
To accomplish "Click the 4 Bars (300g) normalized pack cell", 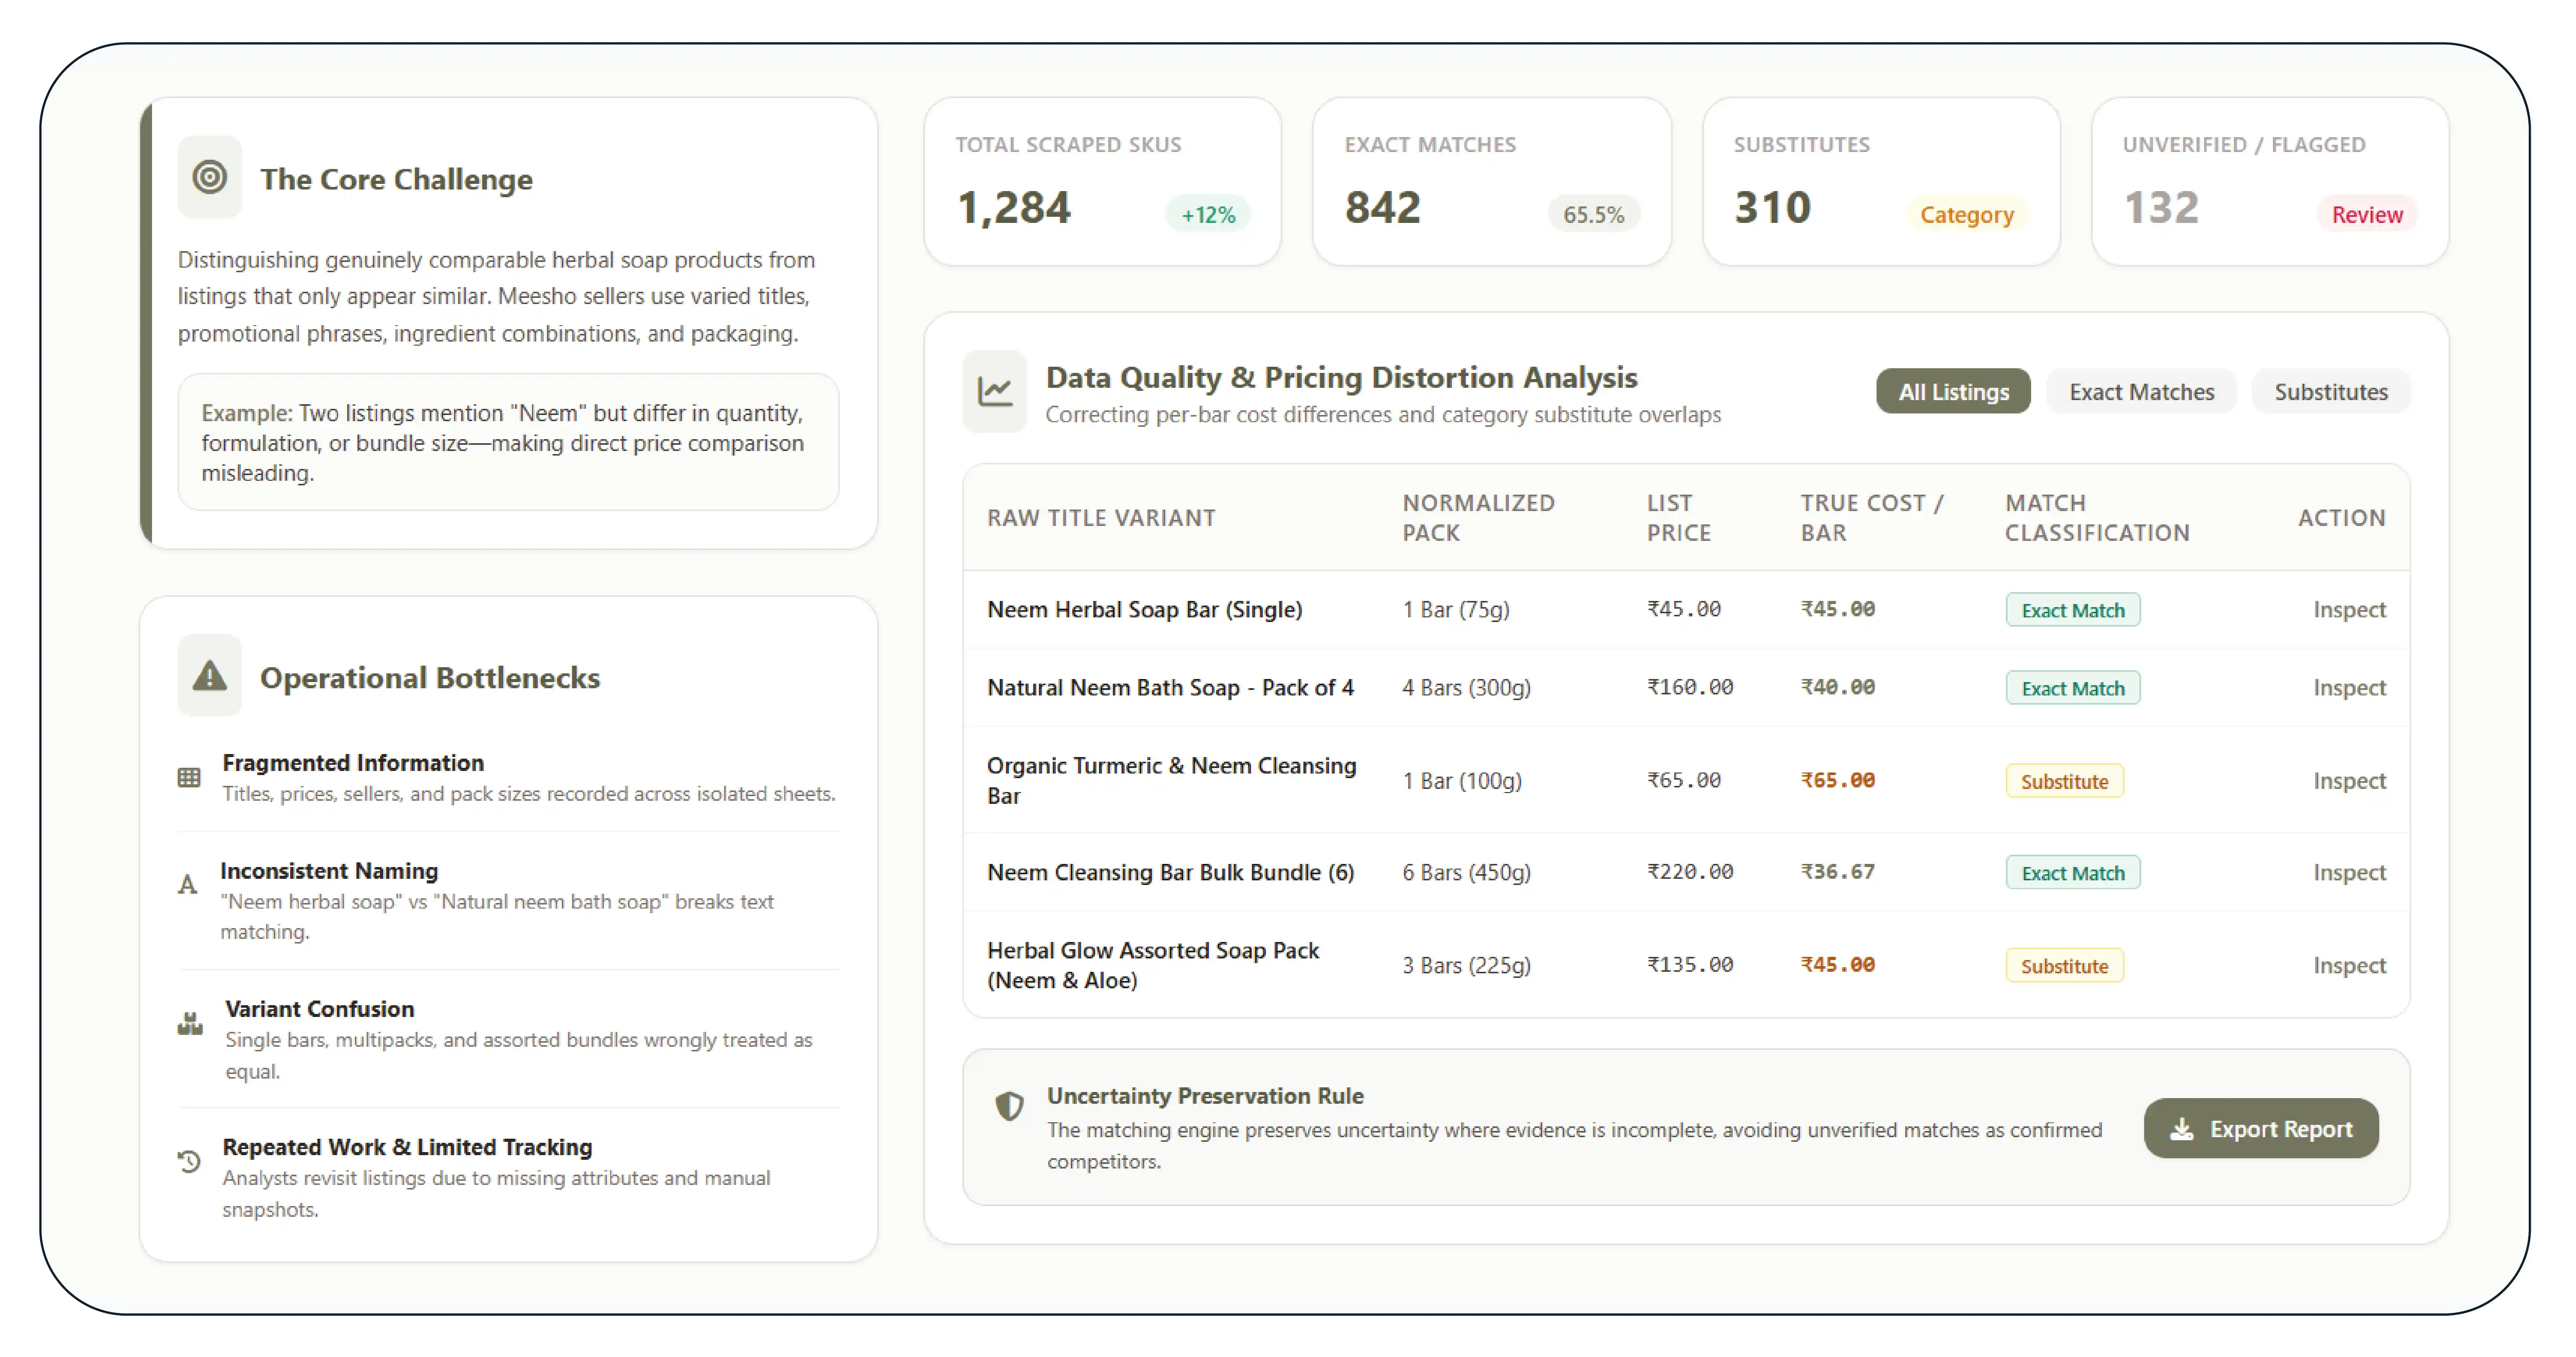I will point(1466,688).
